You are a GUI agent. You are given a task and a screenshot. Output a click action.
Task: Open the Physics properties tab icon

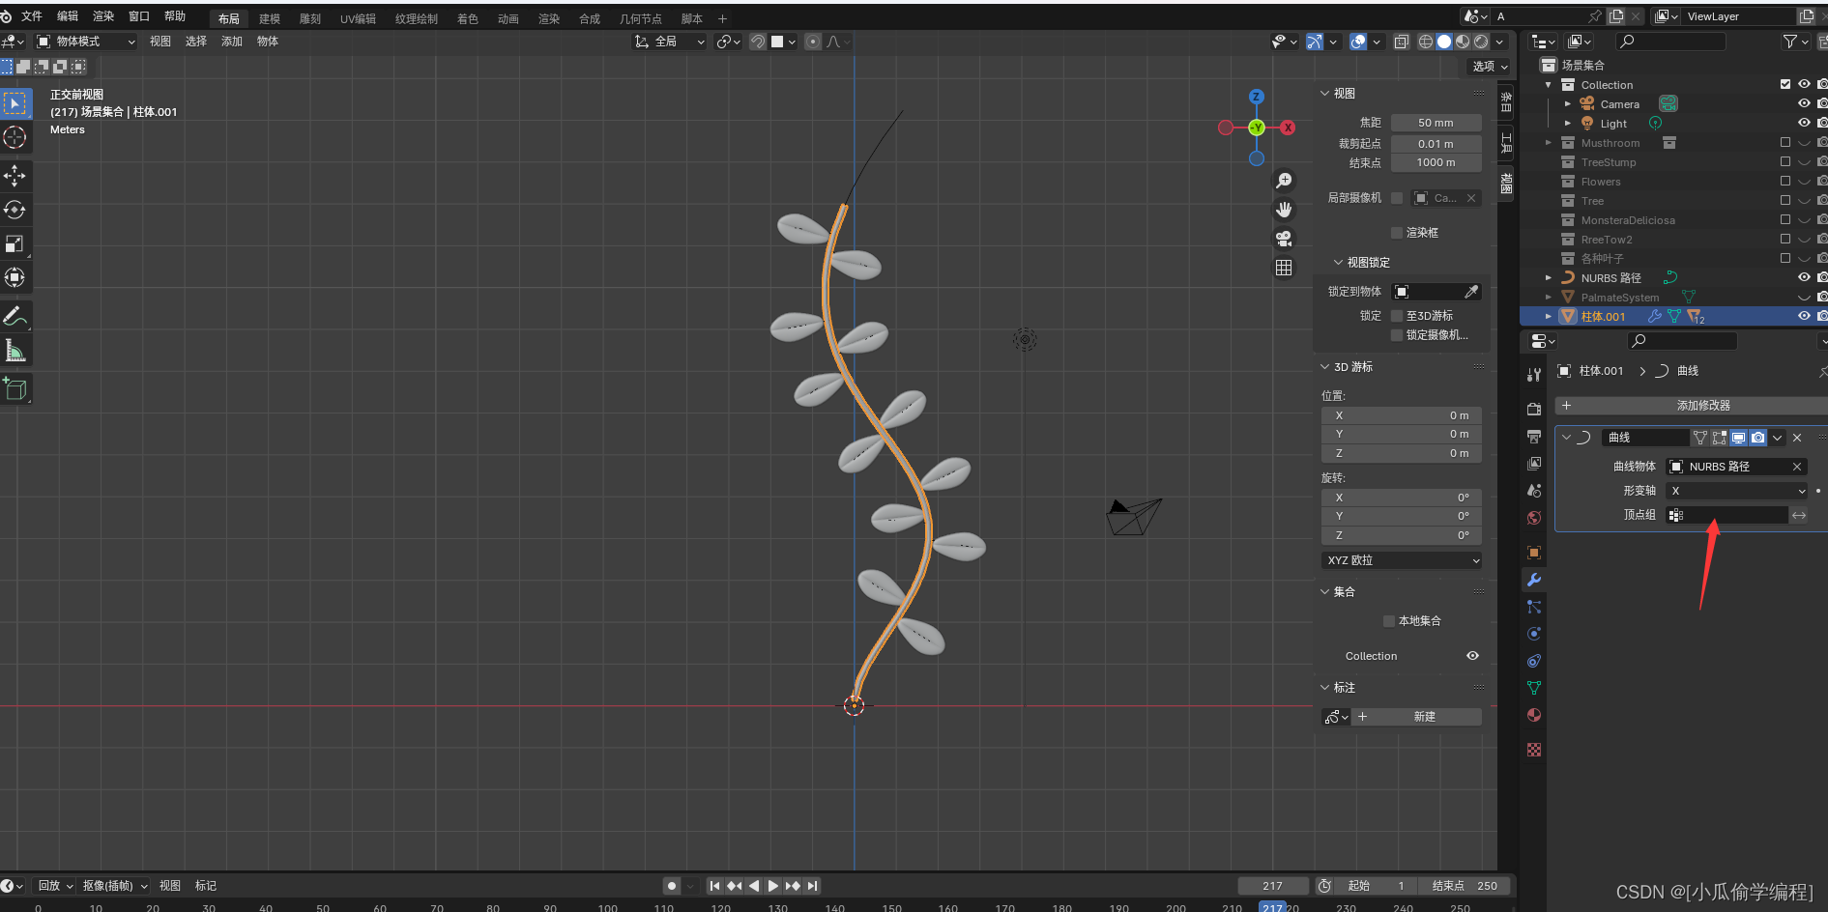(x=1534, y=634)
